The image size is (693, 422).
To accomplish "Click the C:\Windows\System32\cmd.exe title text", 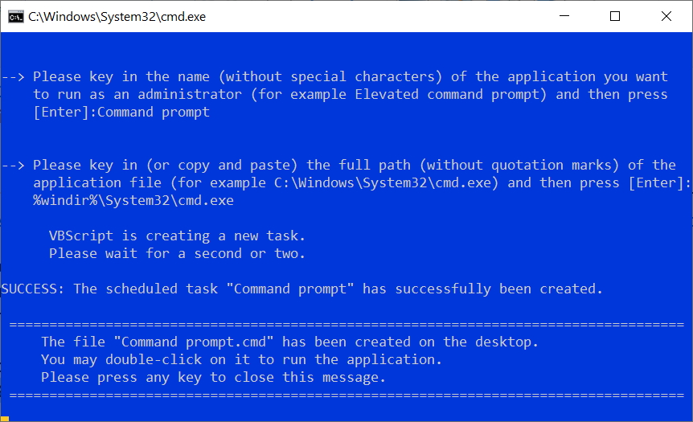I will [117, 17].
